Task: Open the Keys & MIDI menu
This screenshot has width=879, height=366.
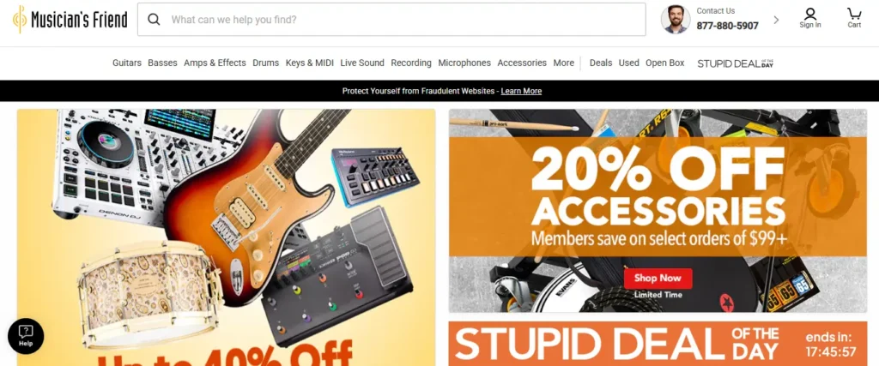Action: pos(309,63)
